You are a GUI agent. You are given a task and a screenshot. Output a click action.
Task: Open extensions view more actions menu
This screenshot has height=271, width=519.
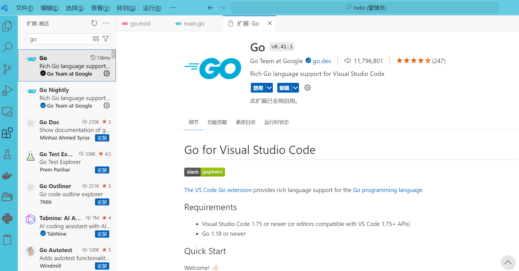pyautogui.click(x=106, y=23)
